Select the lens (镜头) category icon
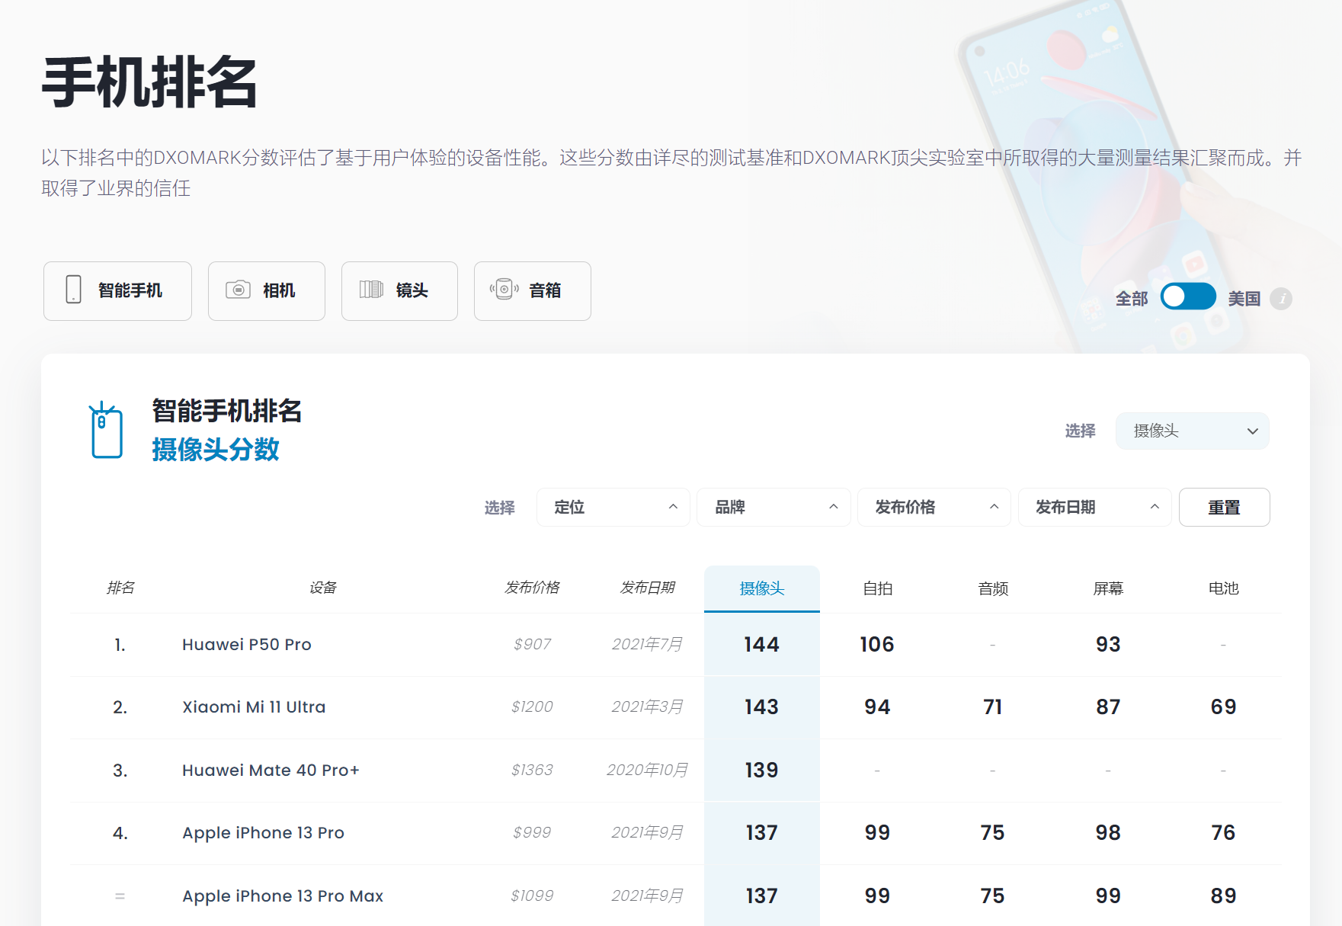This screenshot has height=926, width=1342. 373,290
